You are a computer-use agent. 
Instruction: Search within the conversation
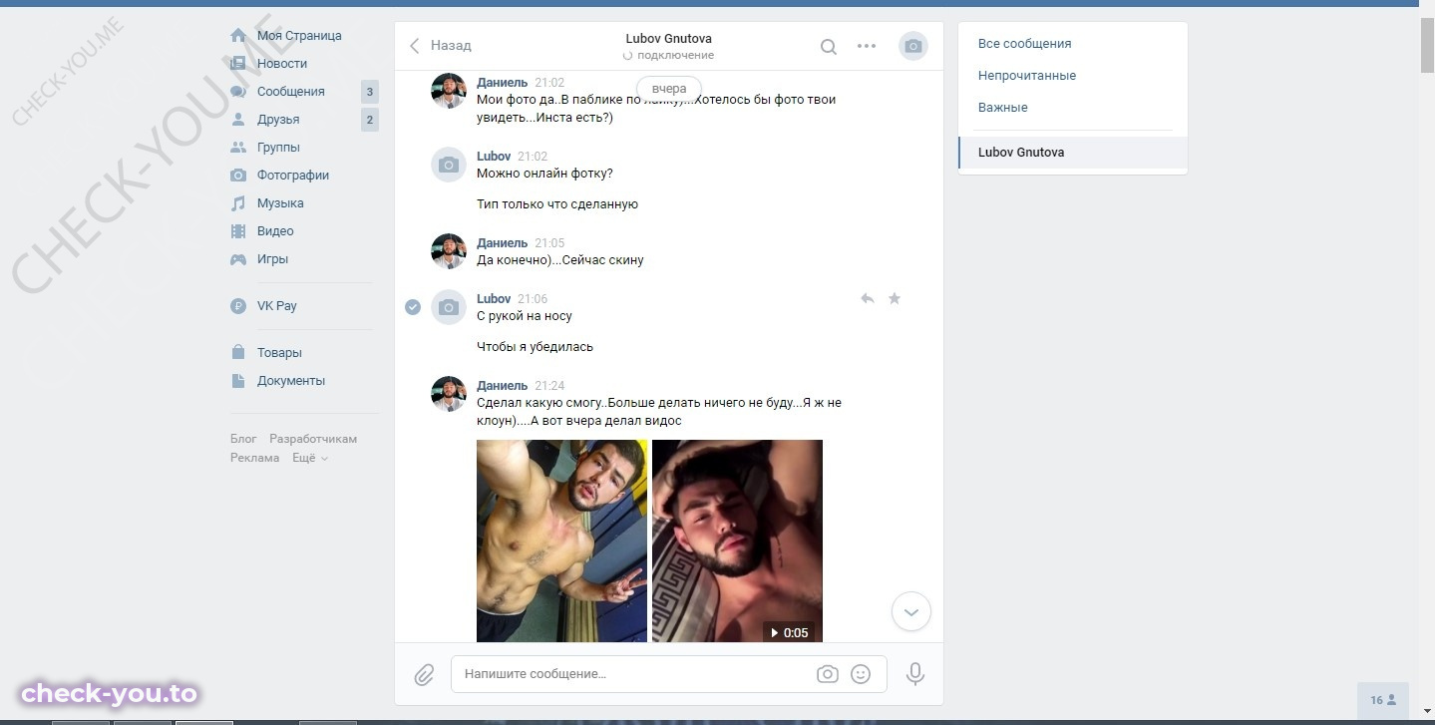click(829, 46)
